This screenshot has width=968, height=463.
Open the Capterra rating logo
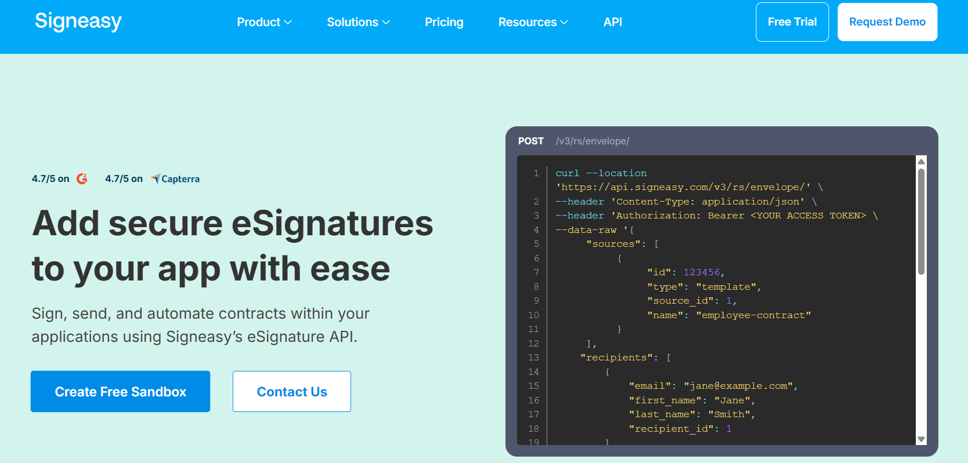click(x=175, y=179)
